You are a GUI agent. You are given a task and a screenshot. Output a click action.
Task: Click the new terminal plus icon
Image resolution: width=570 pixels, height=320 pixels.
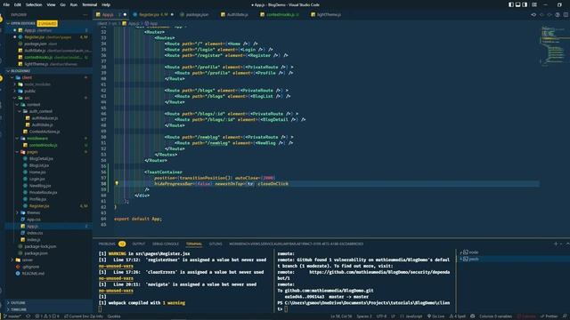click(556, 244)
